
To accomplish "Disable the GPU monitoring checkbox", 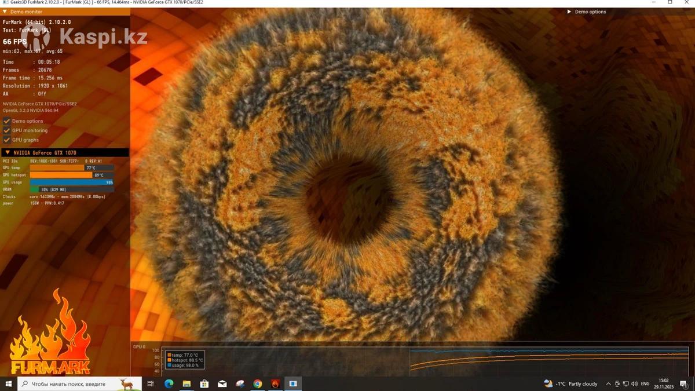I will [x=7, y=130].
